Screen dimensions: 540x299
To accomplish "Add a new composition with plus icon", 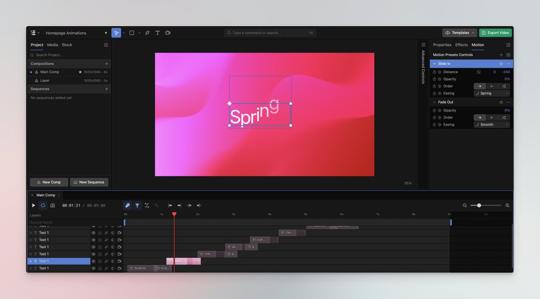I will click(106, 64).
